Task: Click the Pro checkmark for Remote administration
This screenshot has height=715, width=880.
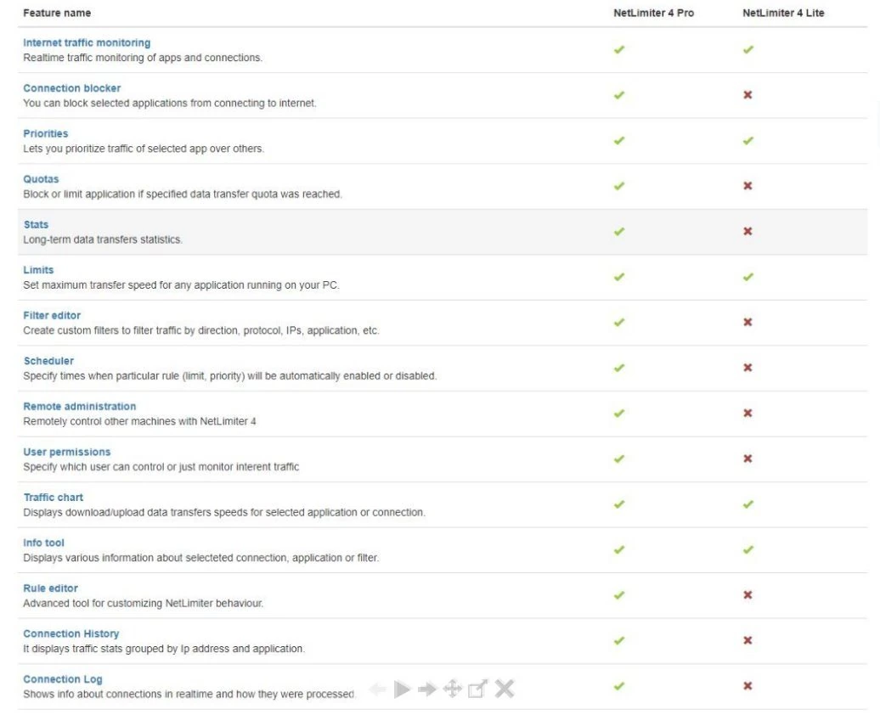Action: click(619, 413)
